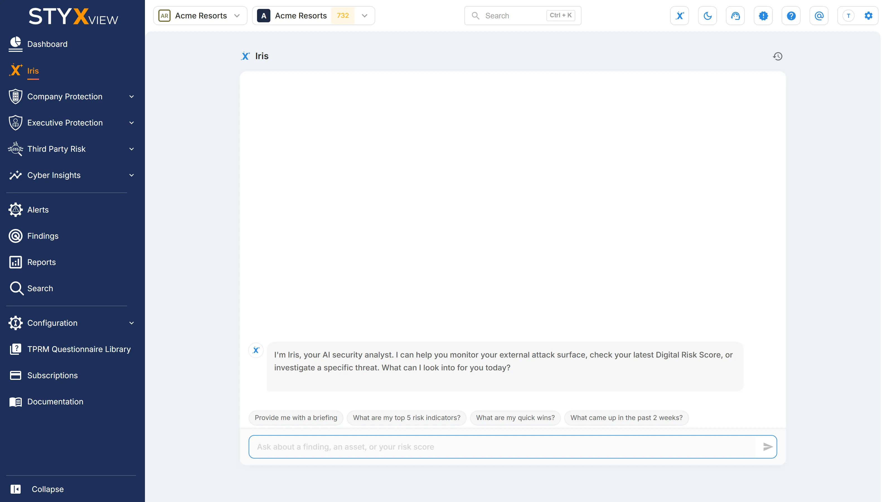Expand the Cyber Insights chevron
Image resolution: width=892 pixels, height=502 pixels.
click(132, 175)
